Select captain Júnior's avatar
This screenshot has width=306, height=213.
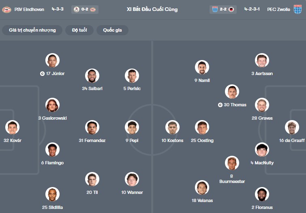click(x=52, y=60)
